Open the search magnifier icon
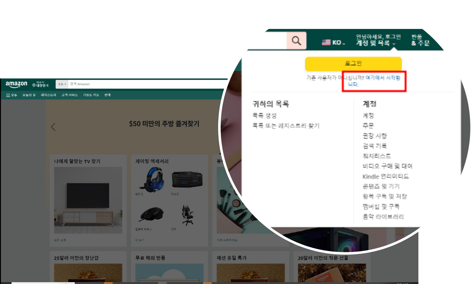Image resolution: width=473 pixels, height=284 pixels. pos(296,40)
